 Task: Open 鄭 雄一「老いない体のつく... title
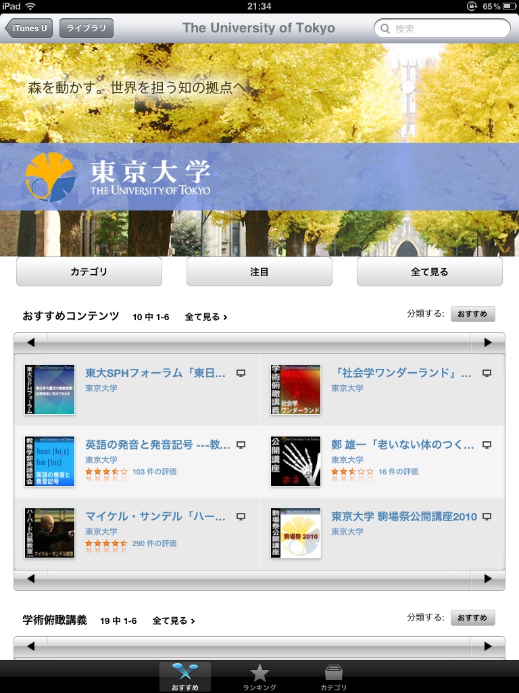coord(403,445)
